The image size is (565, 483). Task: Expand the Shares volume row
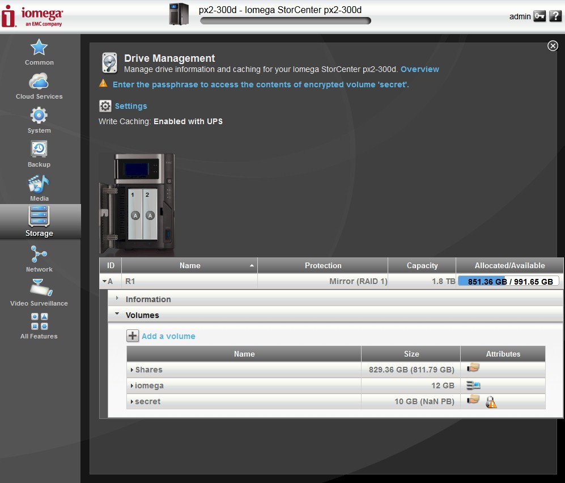coord(132,370)
